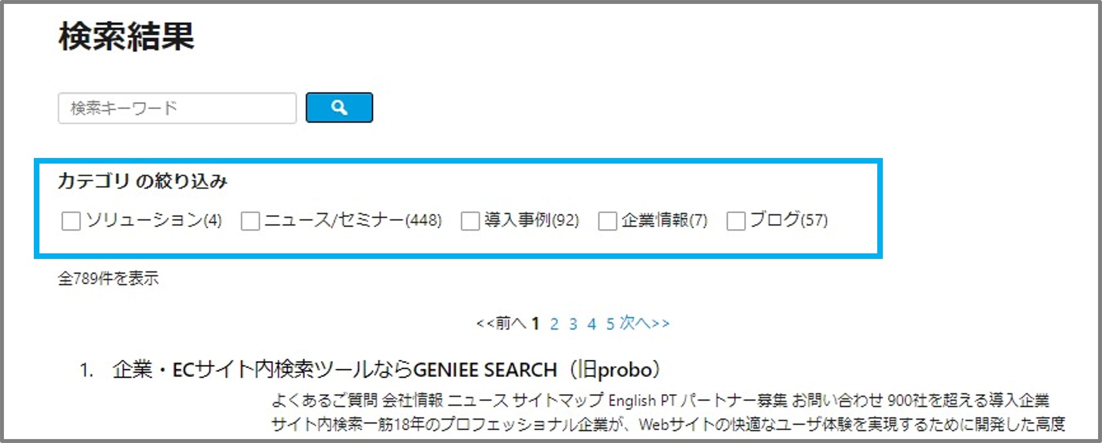Tick the 企業情報(7) checkbox

[x=608, y=221]
